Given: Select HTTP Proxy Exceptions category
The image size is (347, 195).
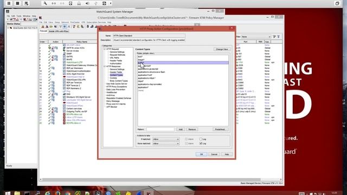Looking at the screenshot, I should [x=117, y=87].
